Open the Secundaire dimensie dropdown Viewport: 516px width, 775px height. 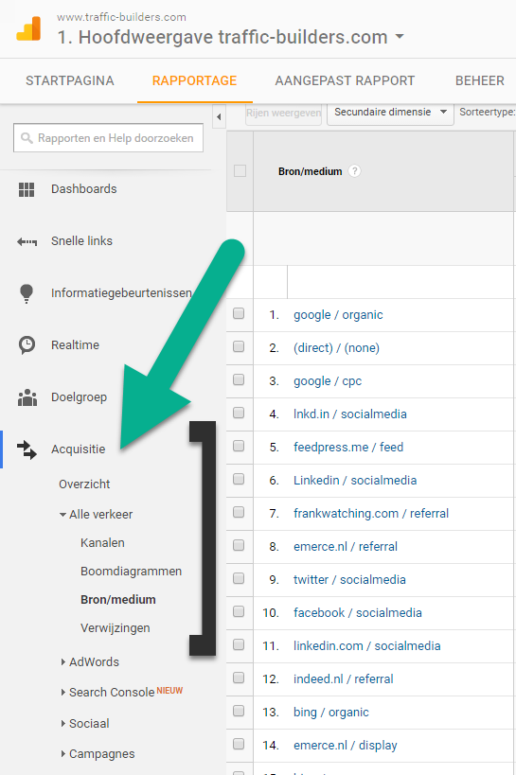pos(390,113)
